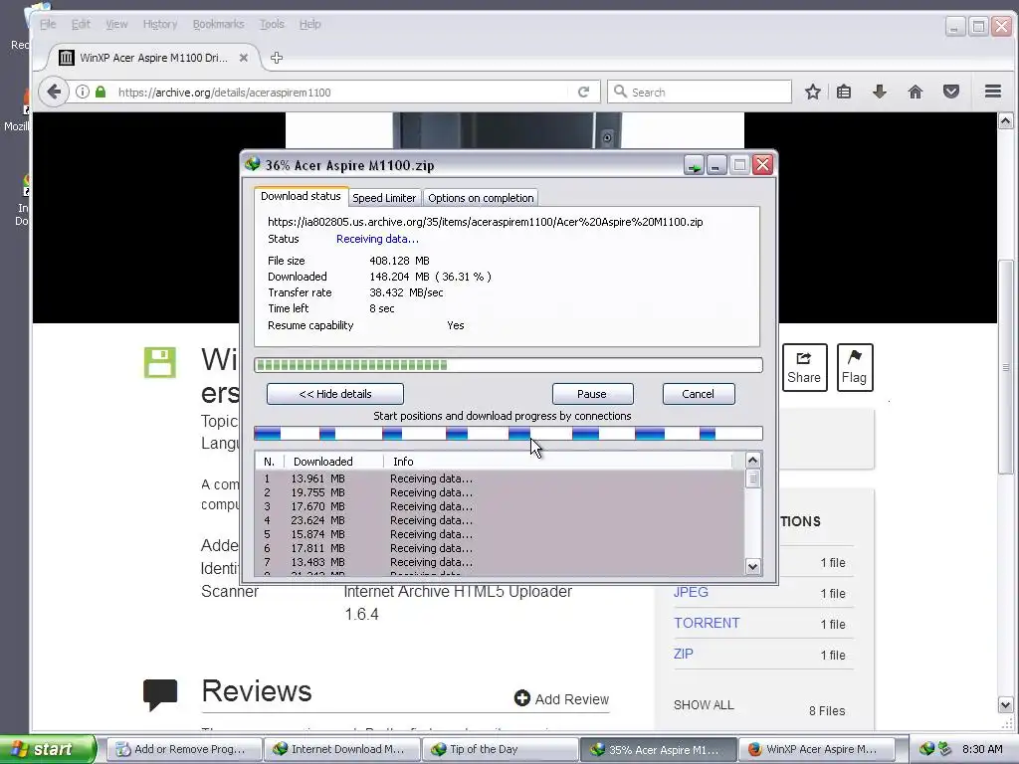Open the Bookmarks menu
The width and height of the screenshot is (1019, 764).
point(218,24)
